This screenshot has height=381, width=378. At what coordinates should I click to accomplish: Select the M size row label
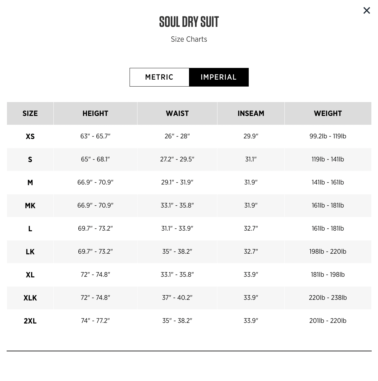[x=30, y=183]
